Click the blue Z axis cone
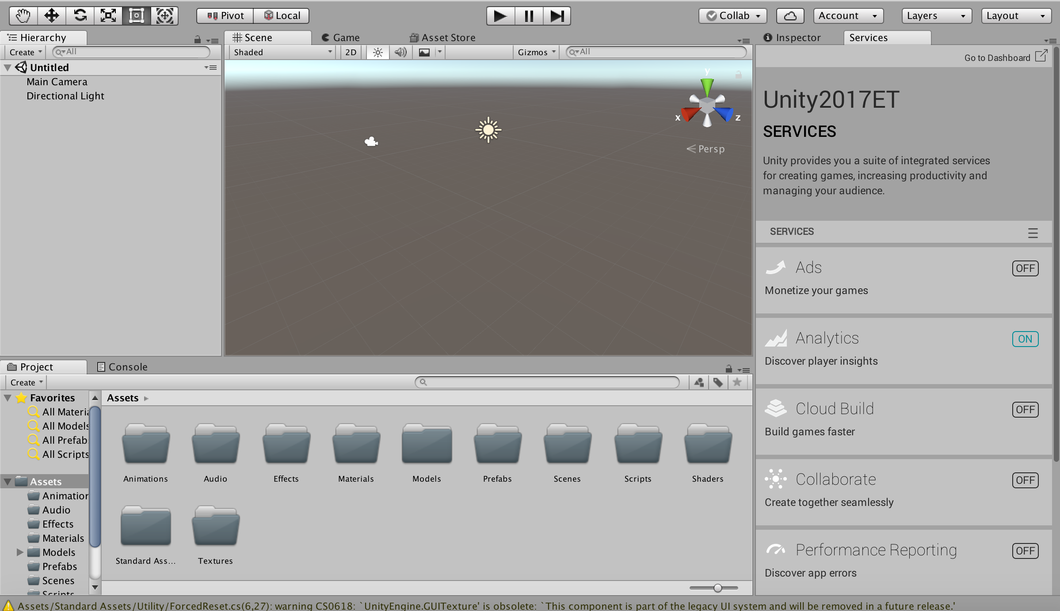The height and width of the screenshot is (611, 1060). point(724,114)
